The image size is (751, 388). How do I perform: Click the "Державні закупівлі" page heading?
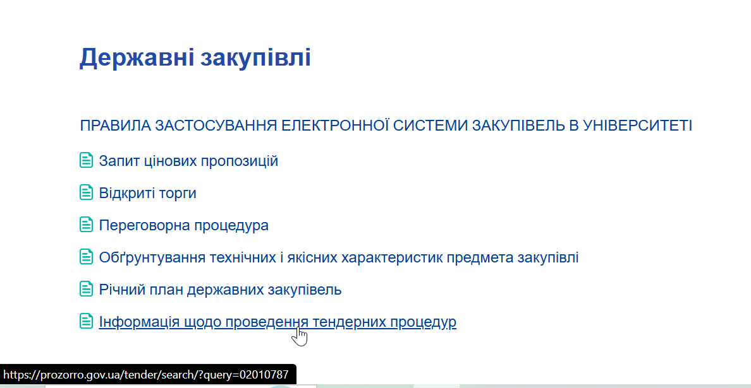click(x=195, y=57)
